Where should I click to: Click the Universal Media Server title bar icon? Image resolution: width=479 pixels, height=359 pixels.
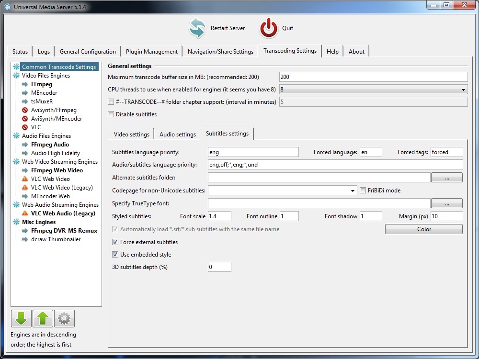click(8, 7)
